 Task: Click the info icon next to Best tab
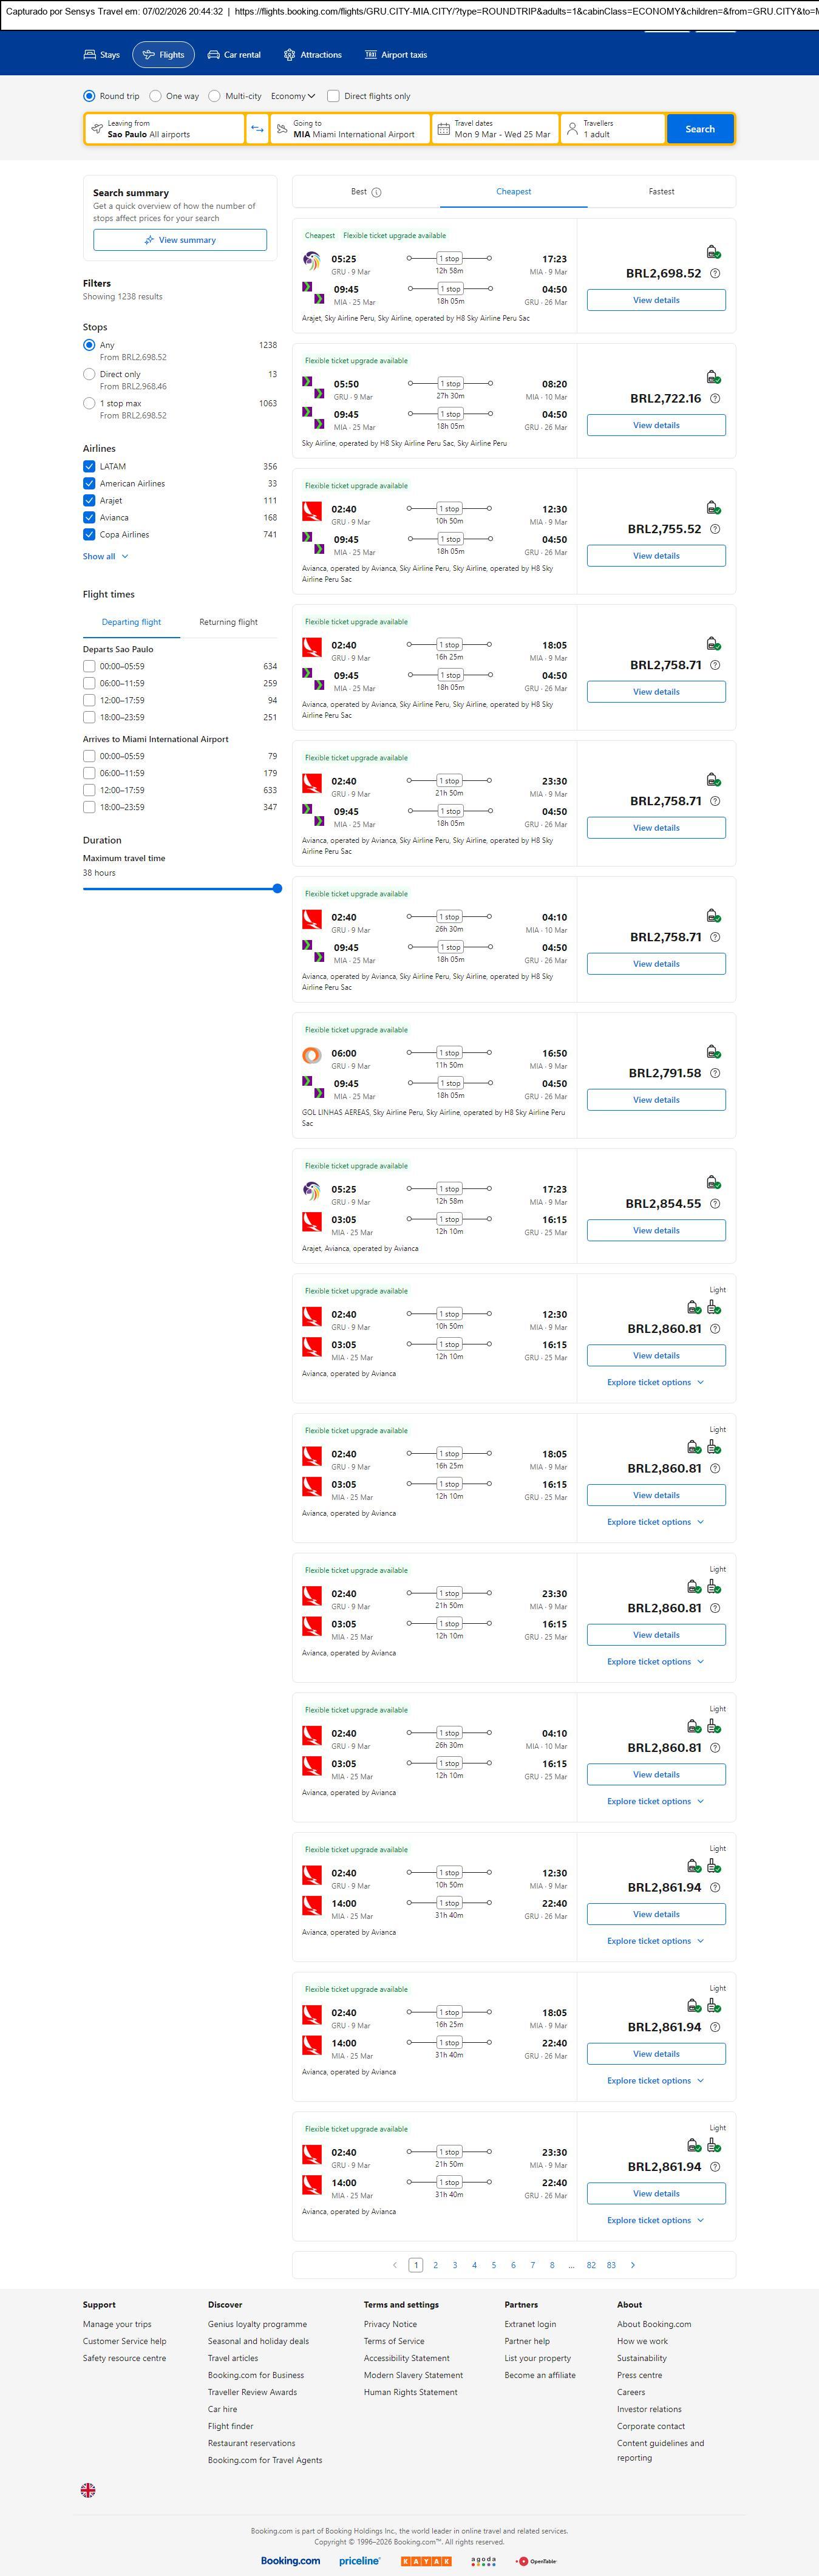pyautogui.click(x=376, y=192)
